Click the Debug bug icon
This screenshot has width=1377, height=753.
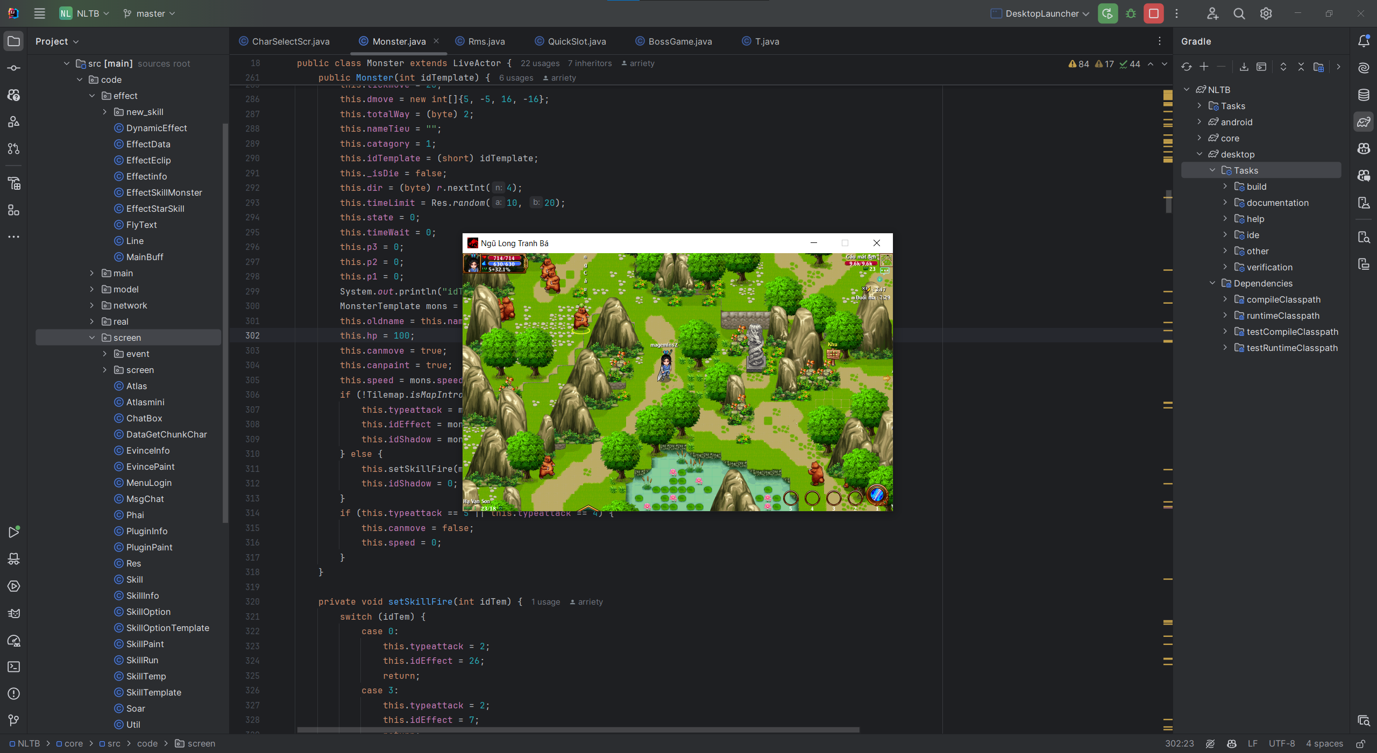(x=1131, y=13)
